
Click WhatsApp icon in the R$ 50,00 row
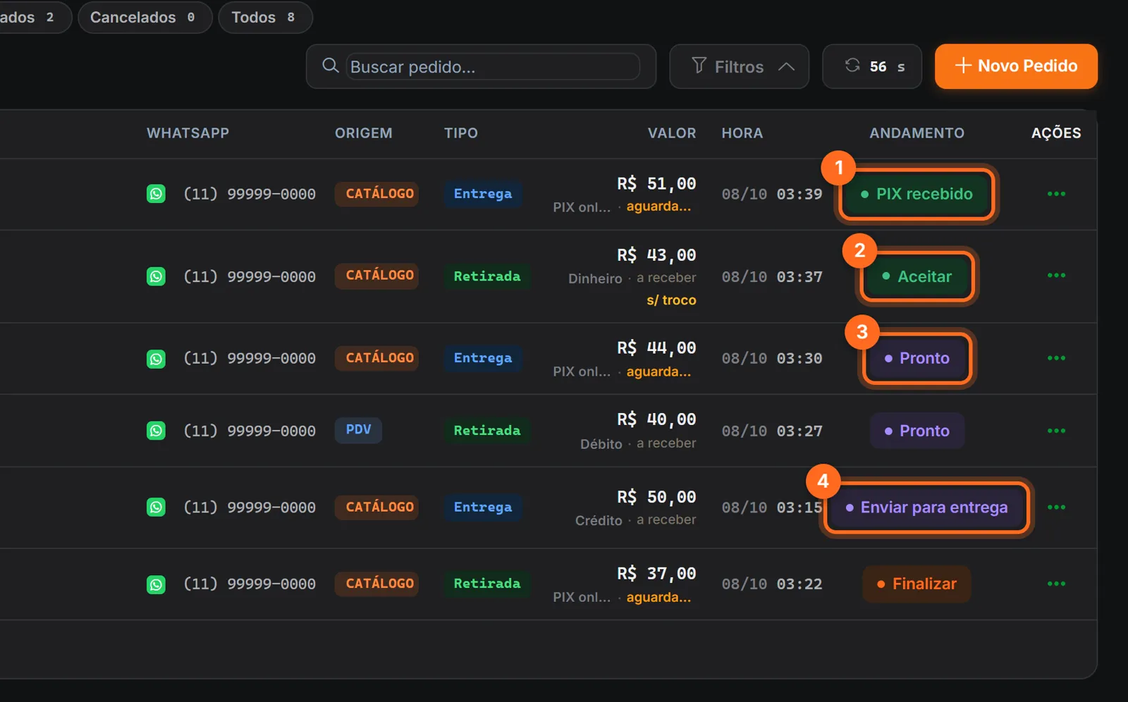(x=156, y=507)
